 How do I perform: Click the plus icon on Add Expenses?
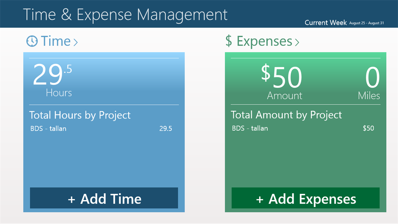260,199
